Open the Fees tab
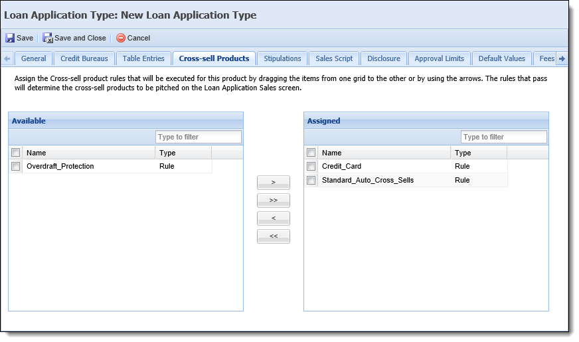The height and width of the screenshot is (342, 579). 545,58
